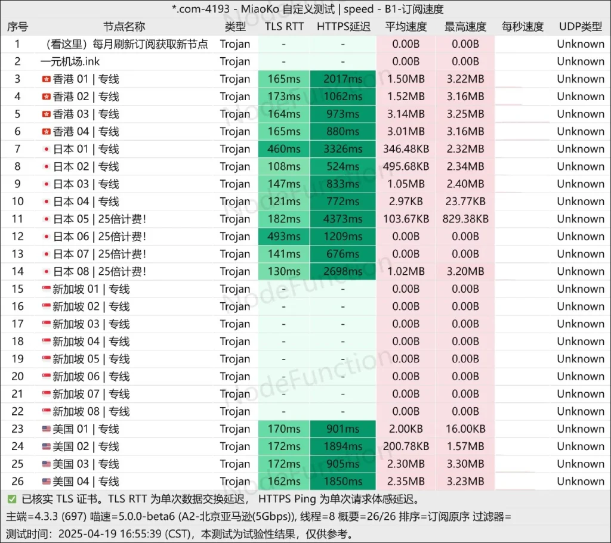Click the US flag beside 美国 03

tap(47, 464)
